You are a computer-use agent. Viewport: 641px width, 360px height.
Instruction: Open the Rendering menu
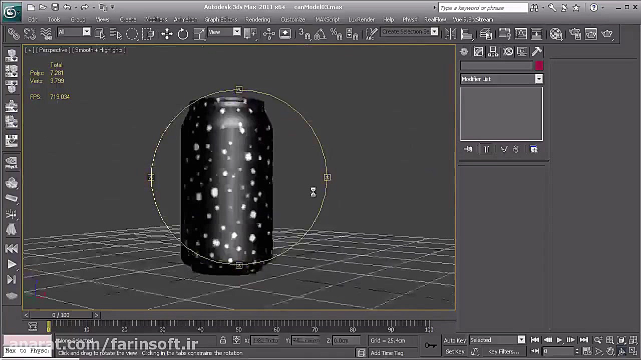[x=257, y=19]
